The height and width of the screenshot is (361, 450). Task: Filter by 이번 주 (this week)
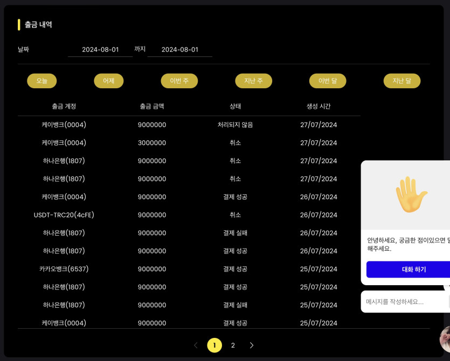179,81
